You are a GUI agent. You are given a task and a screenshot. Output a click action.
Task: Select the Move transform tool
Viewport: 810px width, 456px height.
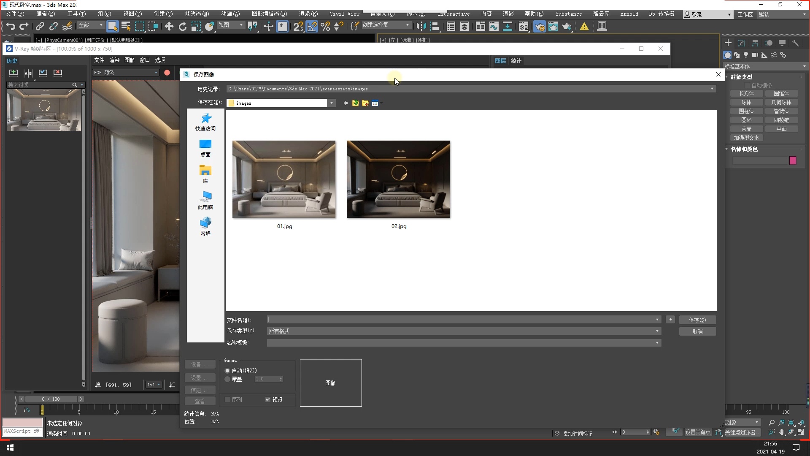click(x=169, y=27)
